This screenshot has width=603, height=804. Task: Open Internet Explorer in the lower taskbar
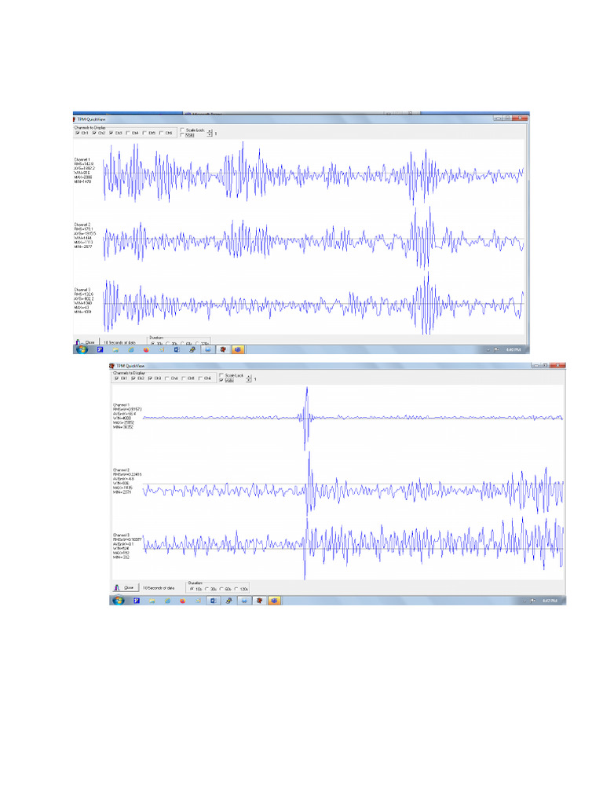click(167, 601)
